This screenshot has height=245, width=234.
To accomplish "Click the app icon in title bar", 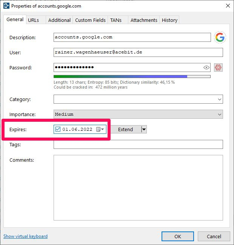I will [6, 6].
